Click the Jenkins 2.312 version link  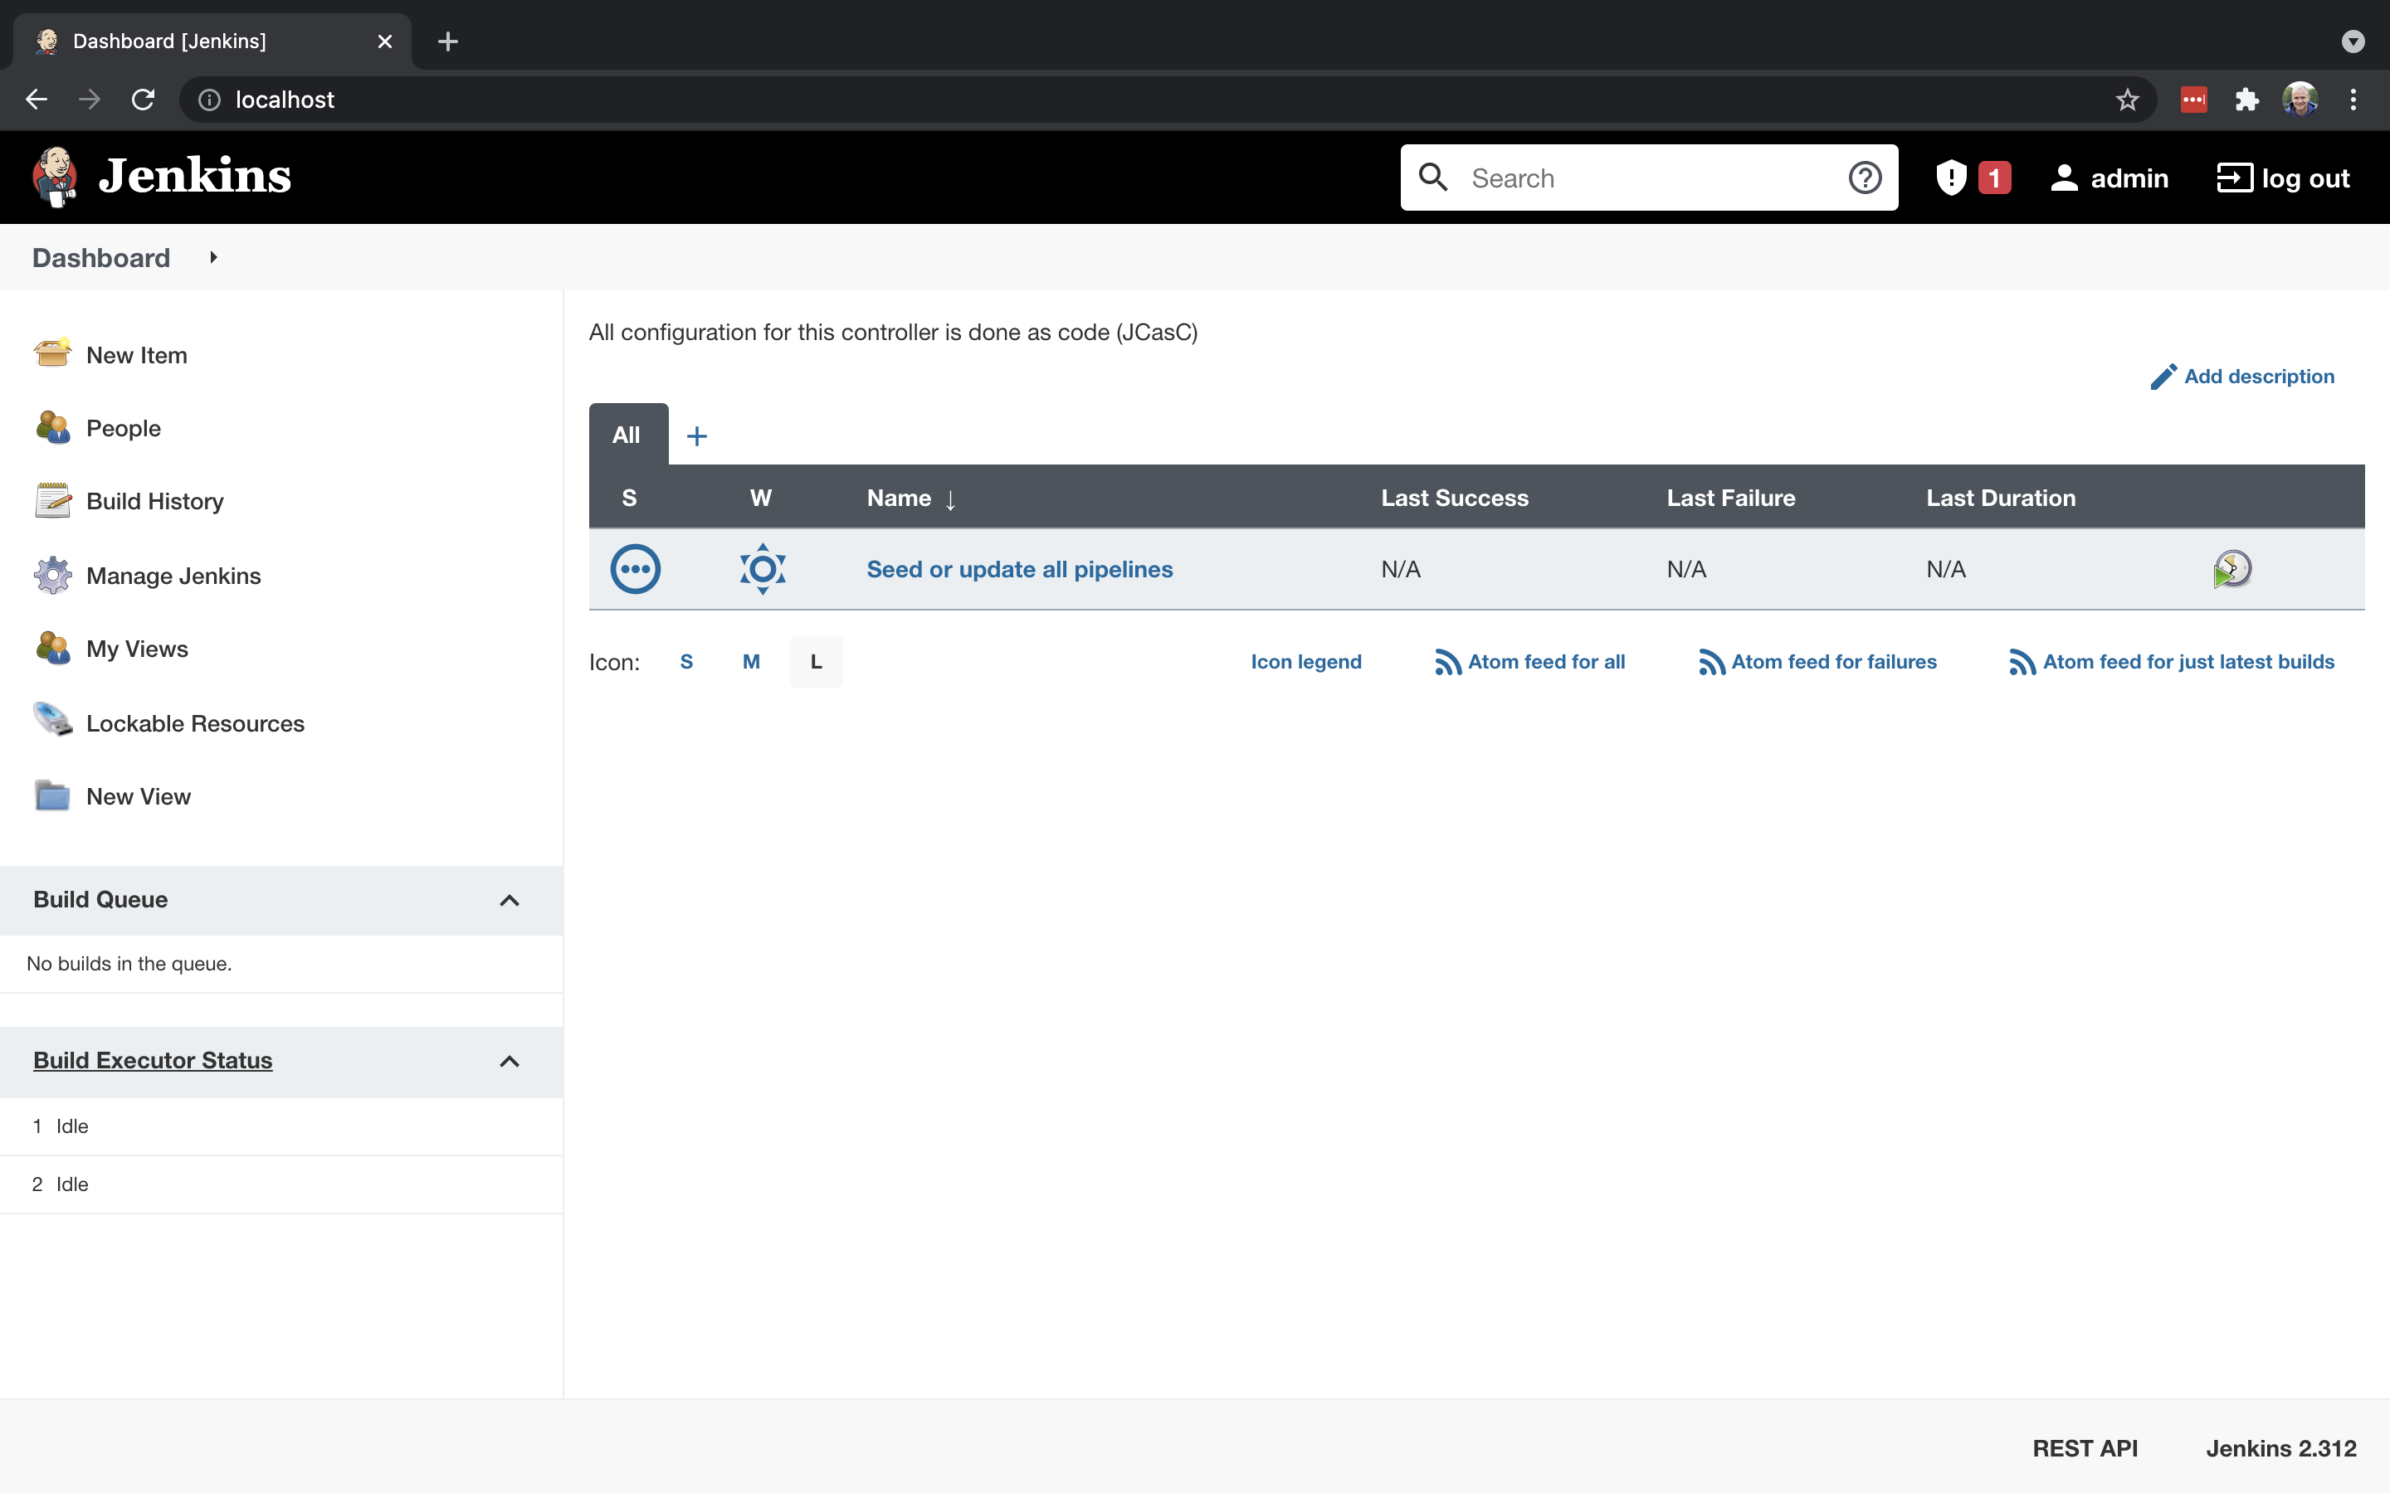pyautogui.click(x=2281, y=1447)
